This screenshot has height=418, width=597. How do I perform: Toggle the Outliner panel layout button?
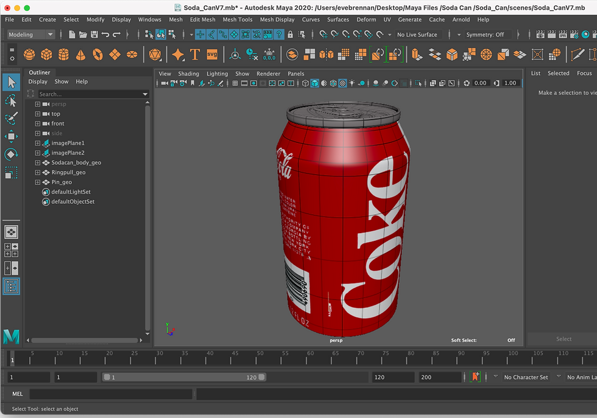11,287
